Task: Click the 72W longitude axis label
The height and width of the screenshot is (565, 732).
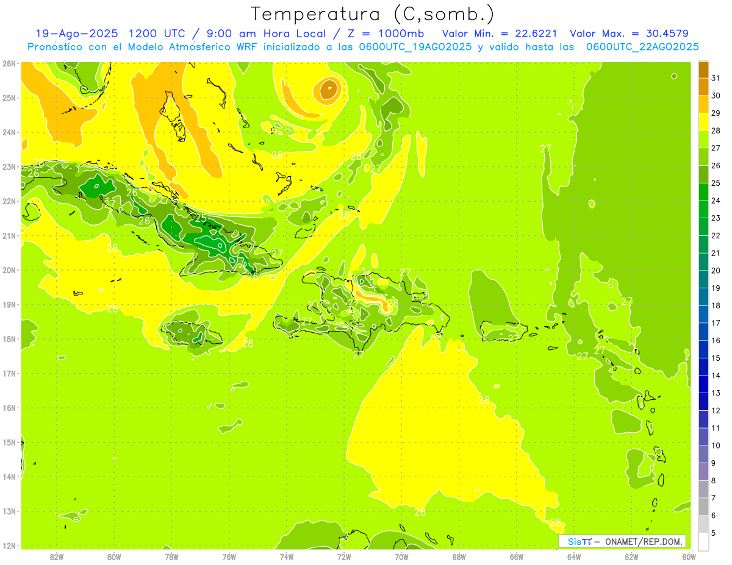Action: tap(344, 556)
